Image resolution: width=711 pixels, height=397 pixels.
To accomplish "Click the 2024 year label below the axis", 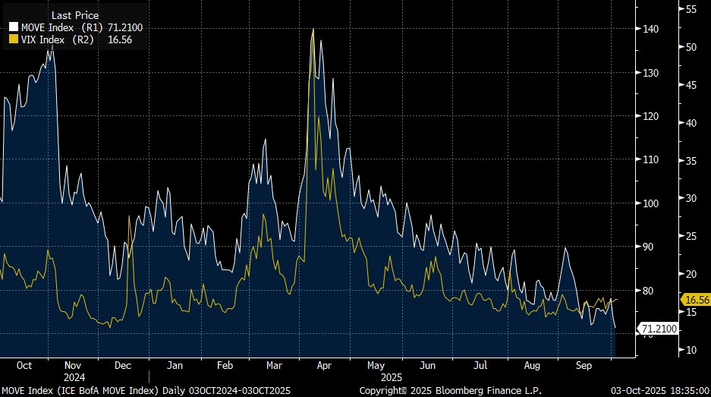I will coord(74,377).
